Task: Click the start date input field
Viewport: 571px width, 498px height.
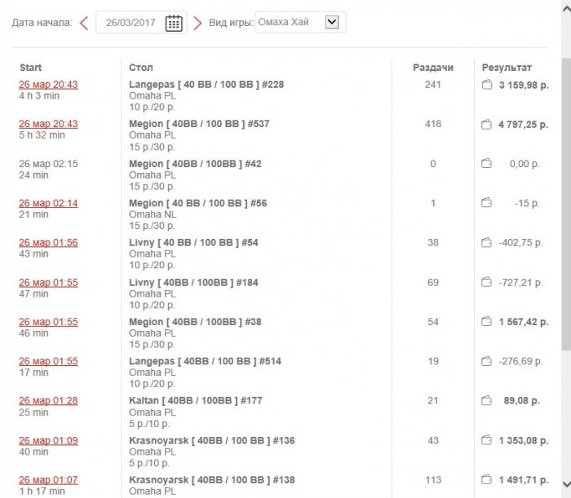Action: tap(131, 23)
